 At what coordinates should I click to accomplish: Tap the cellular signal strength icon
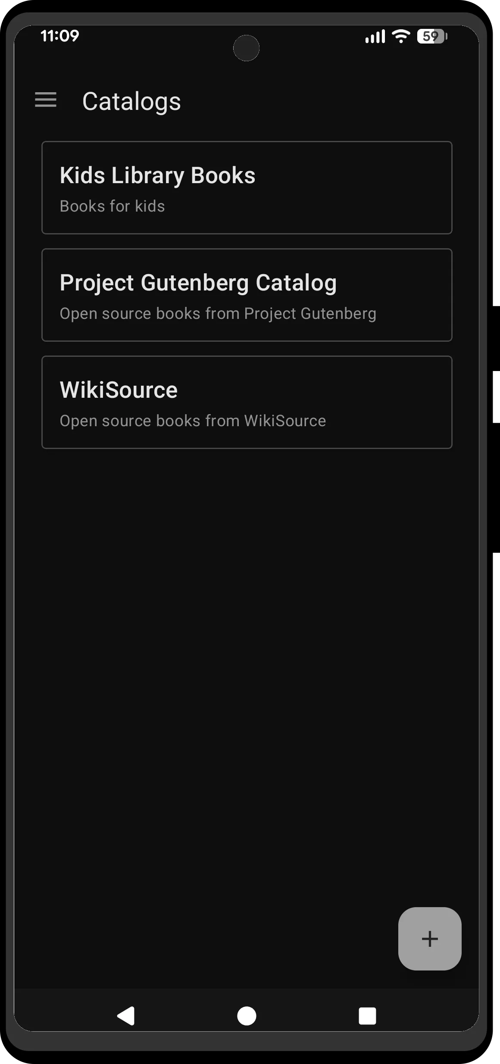coord(375,37)
